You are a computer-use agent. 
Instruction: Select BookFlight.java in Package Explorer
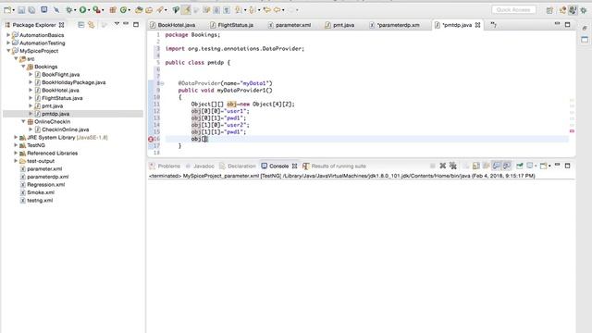coord(60,74)
